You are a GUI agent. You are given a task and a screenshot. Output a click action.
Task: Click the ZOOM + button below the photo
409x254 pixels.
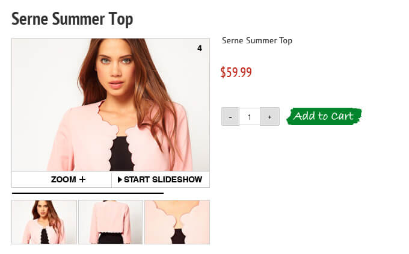tap(62, 179)
